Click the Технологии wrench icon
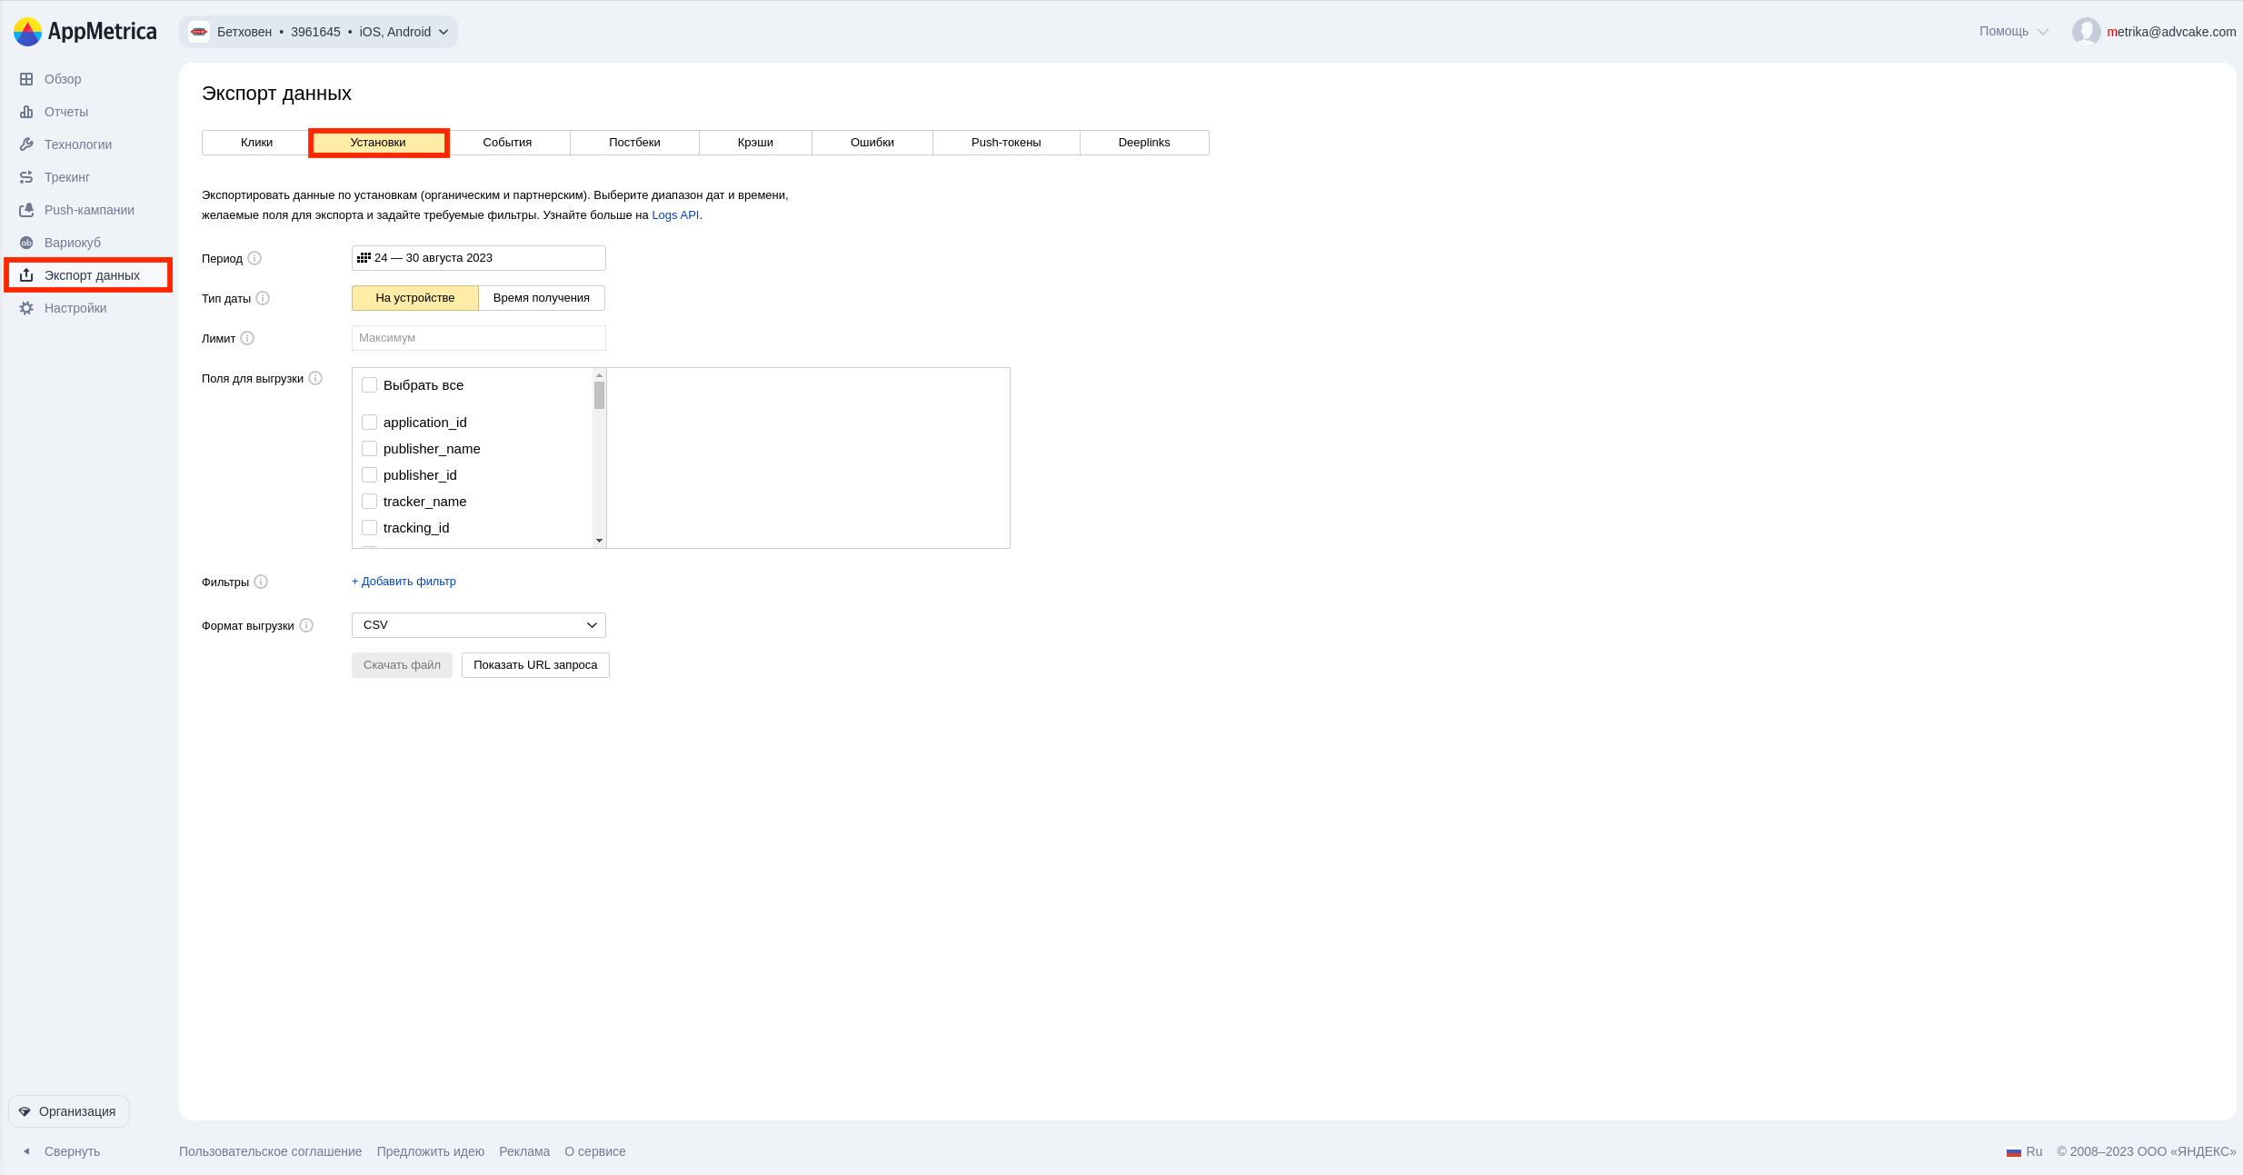Viewport: 2243px width, 1175px height. (26, 144)
